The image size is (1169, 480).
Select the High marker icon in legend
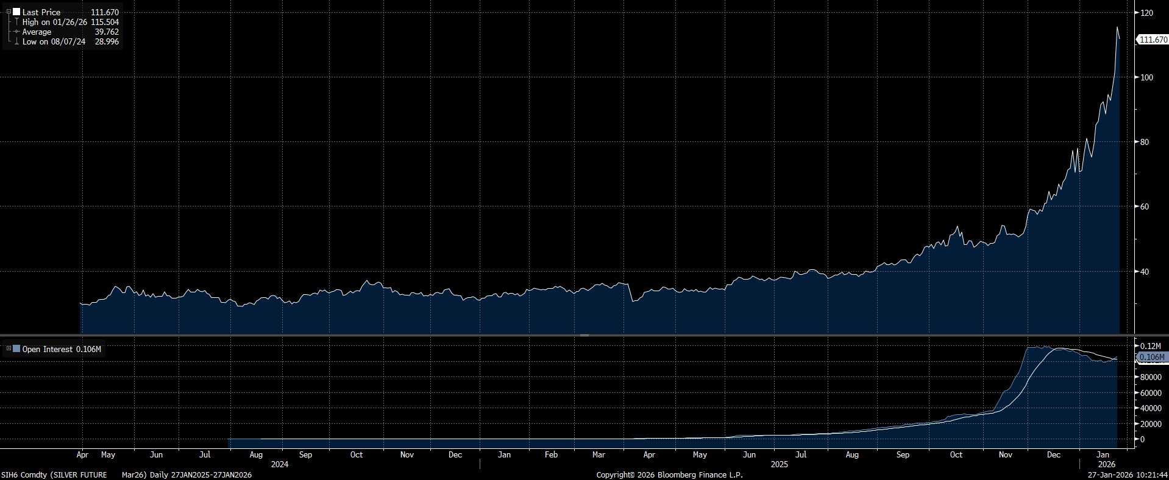pyautogui.click(x=16, y=22)
